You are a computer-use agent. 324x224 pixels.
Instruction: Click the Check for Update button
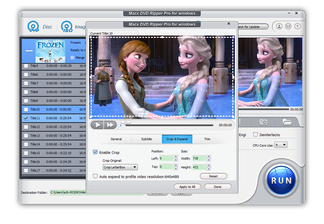tap(253, 27)
